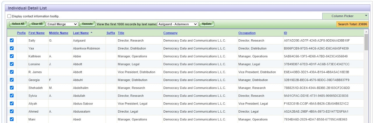Image resolution: width=373 pixels, height=123 pixels.
Task: Uncheck the row for Yaa Abankwa-Robinson
Action: point(12,48)
